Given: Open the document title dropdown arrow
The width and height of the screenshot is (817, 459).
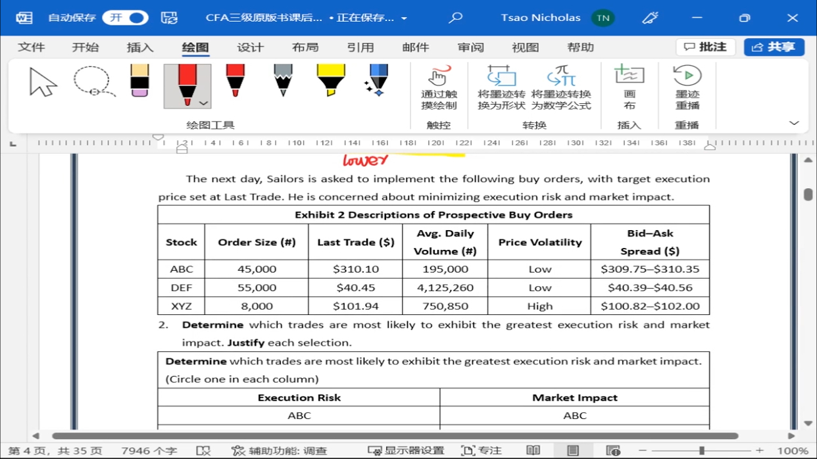Looking at the screenshot, I should coord(404,18).
